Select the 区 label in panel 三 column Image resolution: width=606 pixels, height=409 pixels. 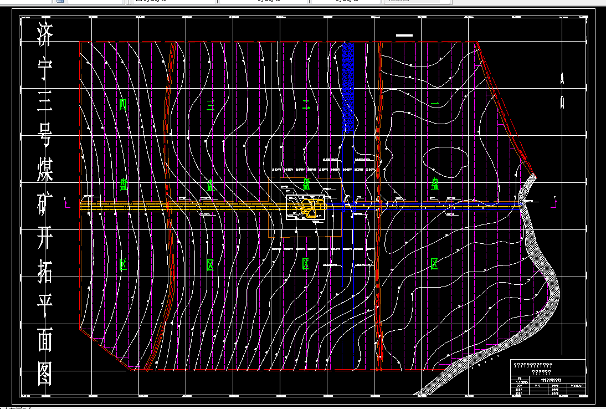[210, 264]
